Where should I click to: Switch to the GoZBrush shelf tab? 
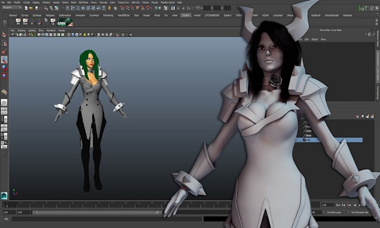[x=316, y=15]
